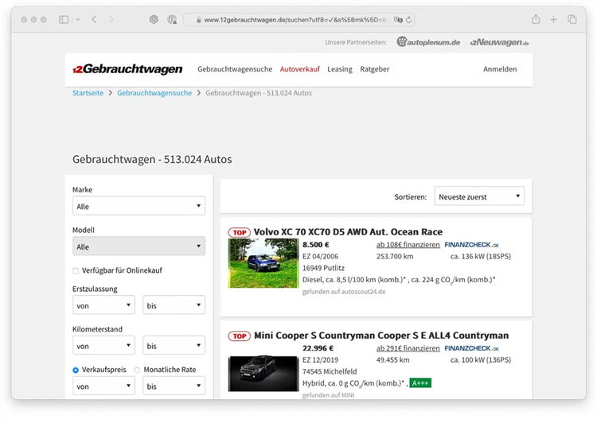Click the shield privacy icon in toolbar
The height and width of the screenshot is (423, 597).
[154, 19]
